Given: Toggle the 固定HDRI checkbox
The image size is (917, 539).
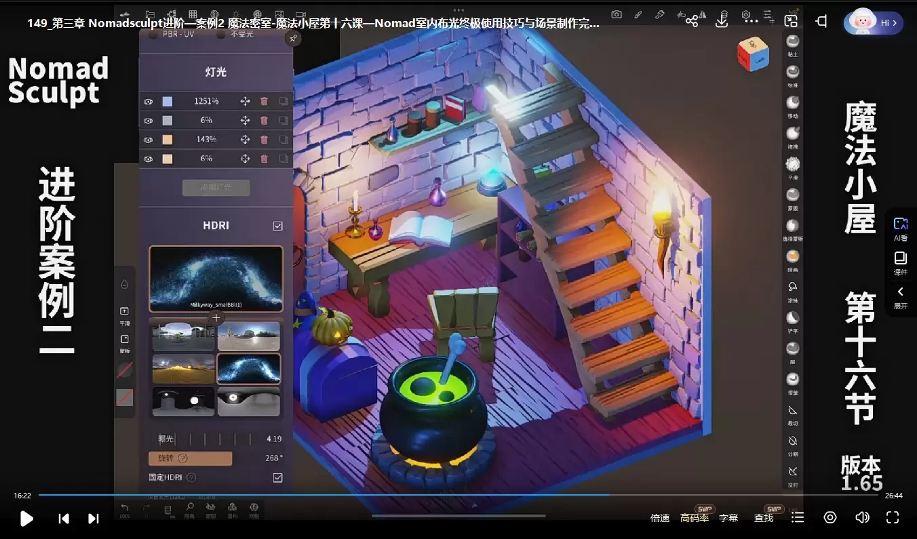Looking at the screenshot, I should point(277,477).
